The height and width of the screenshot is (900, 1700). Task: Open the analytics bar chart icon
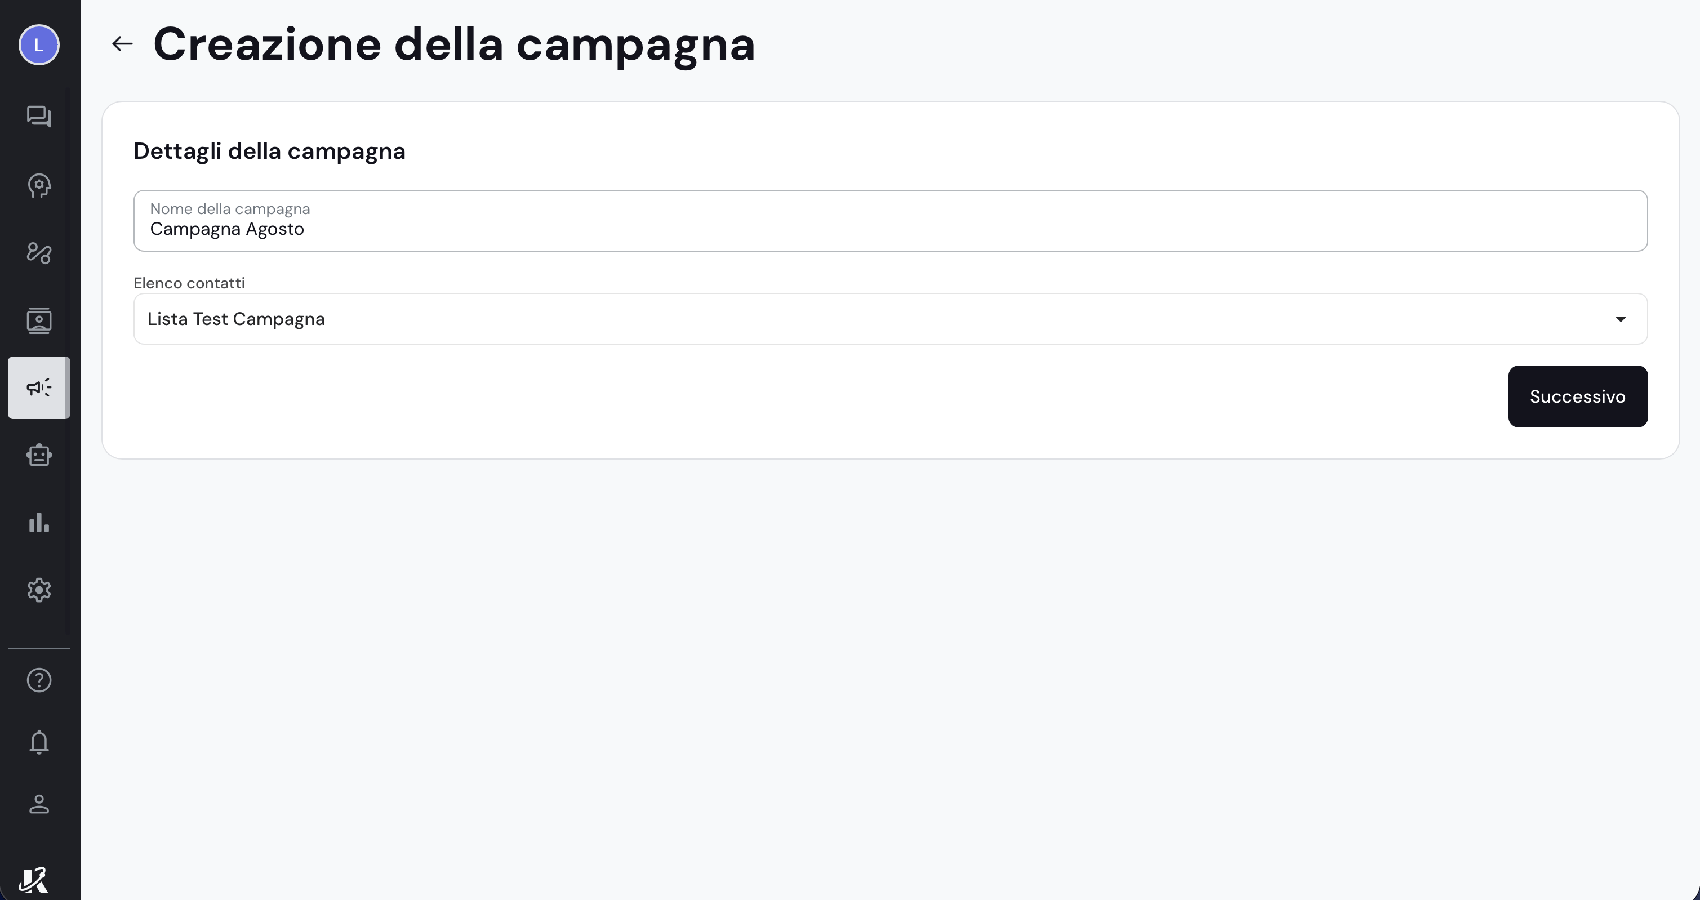(x=39, y=523)
